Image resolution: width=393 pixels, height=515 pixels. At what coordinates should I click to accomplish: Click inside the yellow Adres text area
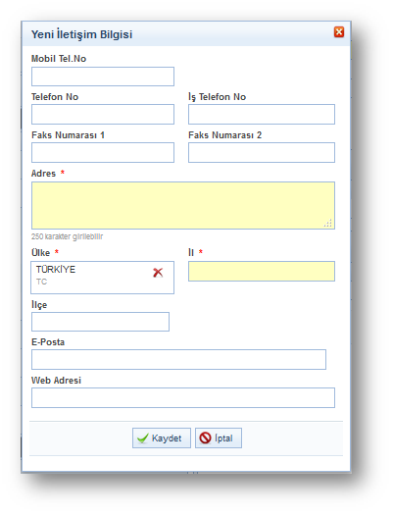click(183, 205)
